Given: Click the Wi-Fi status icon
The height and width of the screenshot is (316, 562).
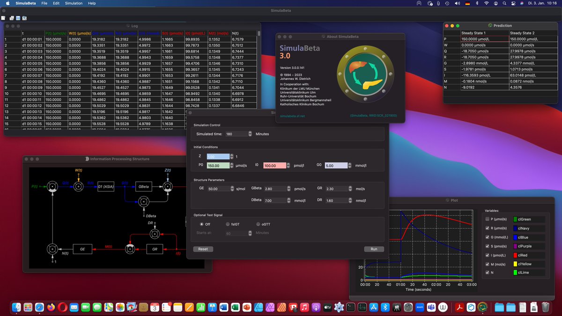Looking at the screenshot, I should pos(487,3).
